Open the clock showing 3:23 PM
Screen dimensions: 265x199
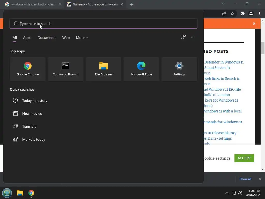(253, 193)
